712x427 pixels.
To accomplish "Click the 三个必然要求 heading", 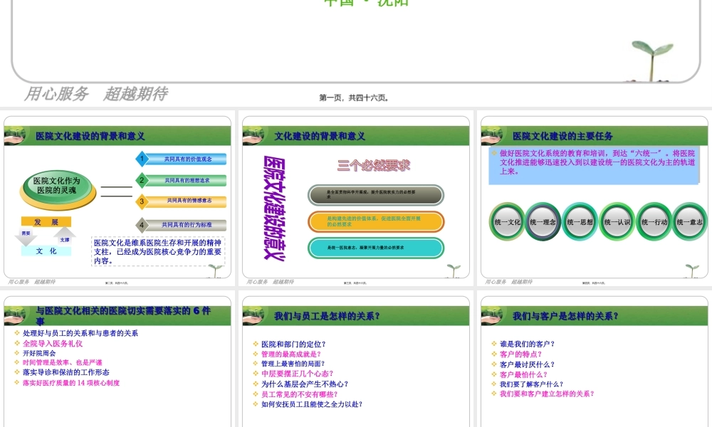I will [x=375, y=165].
